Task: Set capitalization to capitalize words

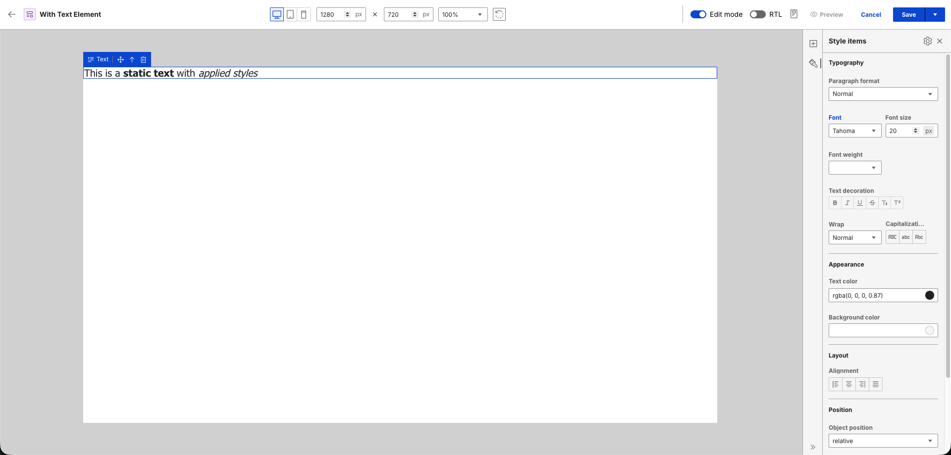Action: point(919,237)
